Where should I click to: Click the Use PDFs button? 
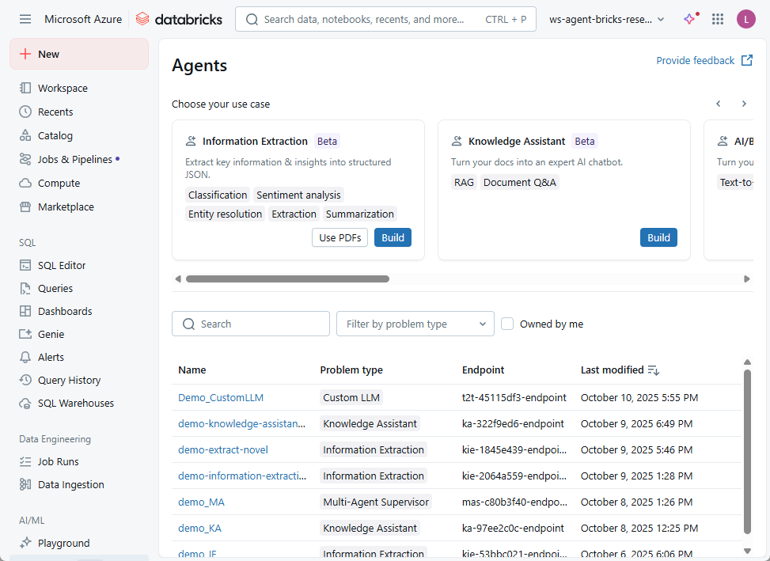[339, 237]
